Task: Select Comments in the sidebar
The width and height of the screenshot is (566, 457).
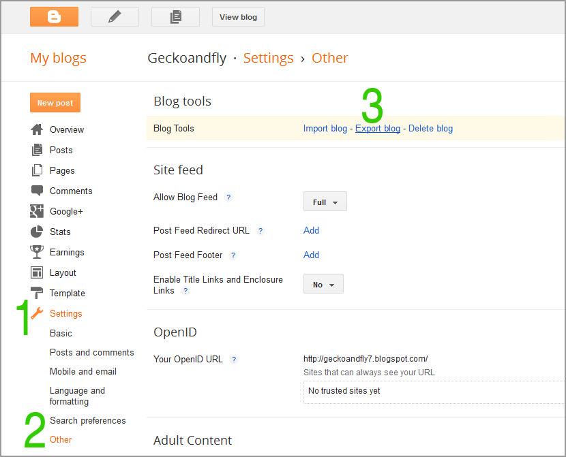Action: pyautogui.click(x=71, y=191)
